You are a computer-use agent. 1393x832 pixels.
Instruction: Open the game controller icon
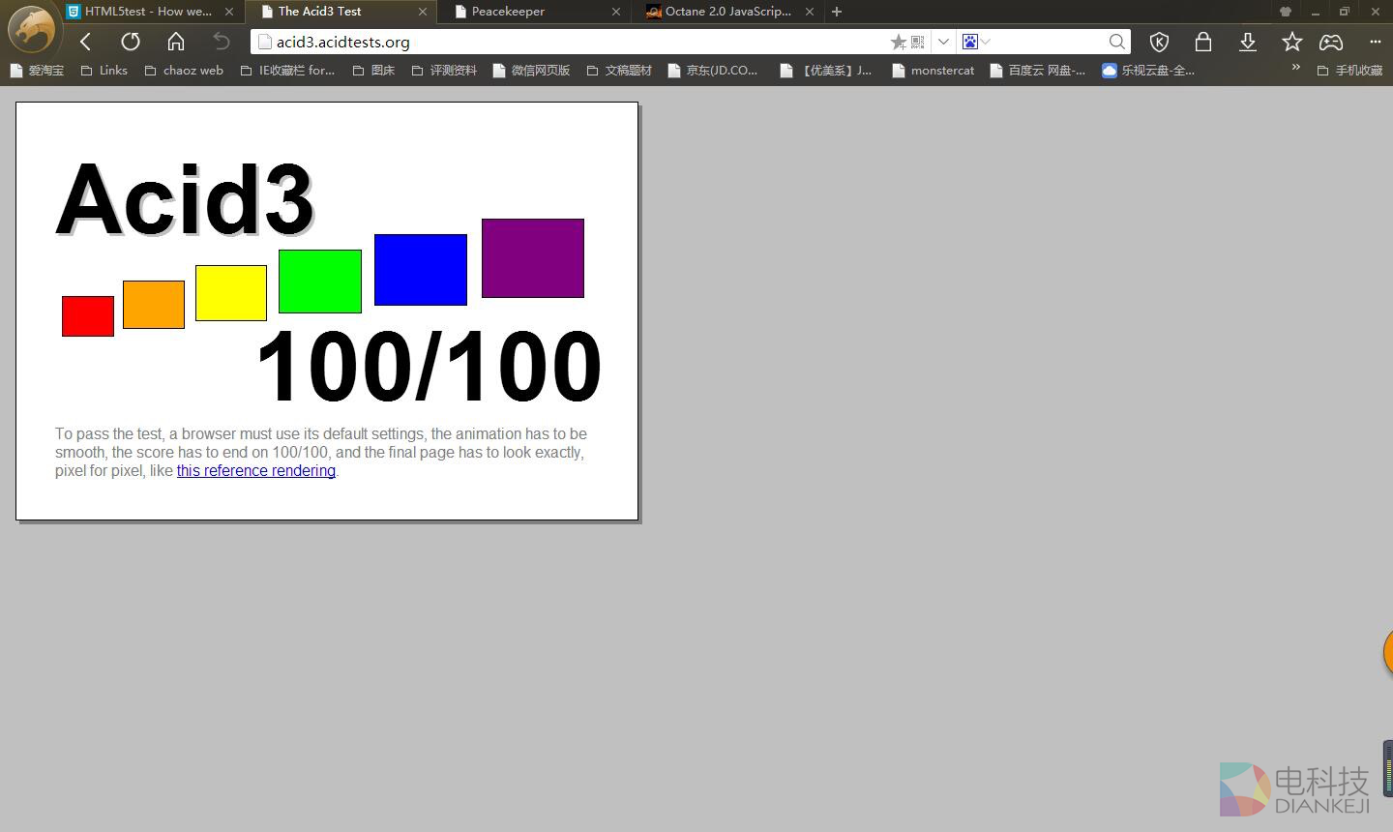click(1331, 42)
